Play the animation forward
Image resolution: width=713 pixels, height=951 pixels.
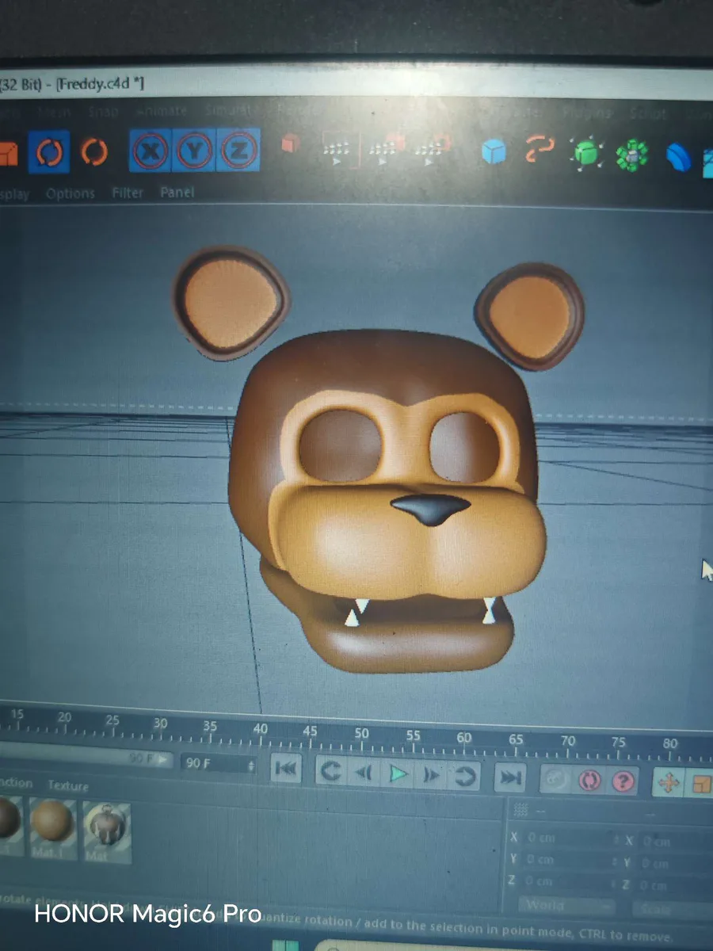click(x=398, y=774)
